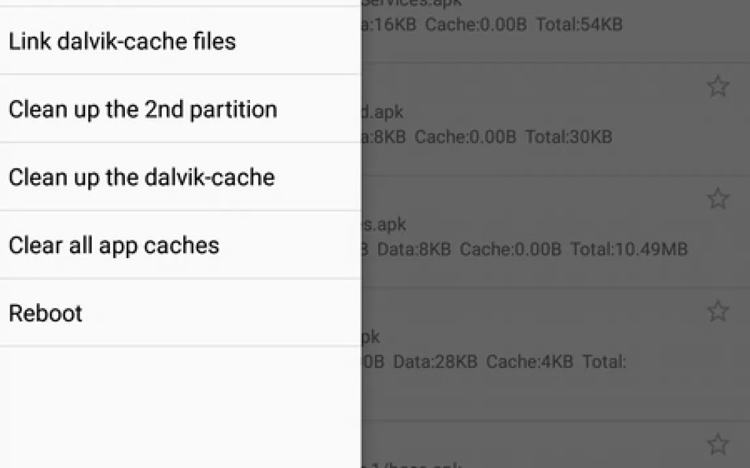This screenshot has height=468, width=750.
Task: Tap the Total:30KB size text
Action: (569, 137)
